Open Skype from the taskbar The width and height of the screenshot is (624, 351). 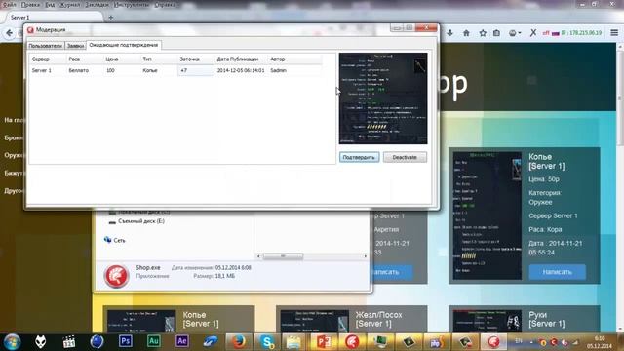pyautogui.click(x=267, y=342)
